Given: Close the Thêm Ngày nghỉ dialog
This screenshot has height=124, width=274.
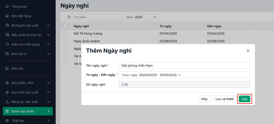Looking at the screenshot, I should [x=248, y=51].
